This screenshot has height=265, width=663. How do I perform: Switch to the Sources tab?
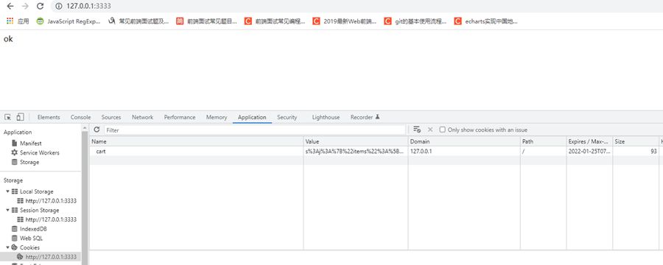pos(111,117)
